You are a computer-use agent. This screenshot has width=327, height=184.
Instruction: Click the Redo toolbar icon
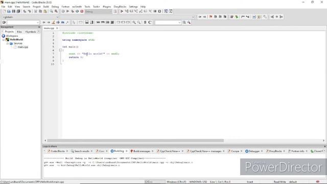(x=30, y=11)
